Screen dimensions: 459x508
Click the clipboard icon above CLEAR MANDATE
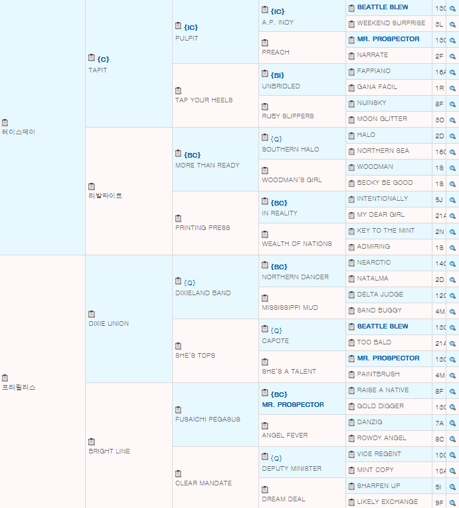[x=178, y=473]
